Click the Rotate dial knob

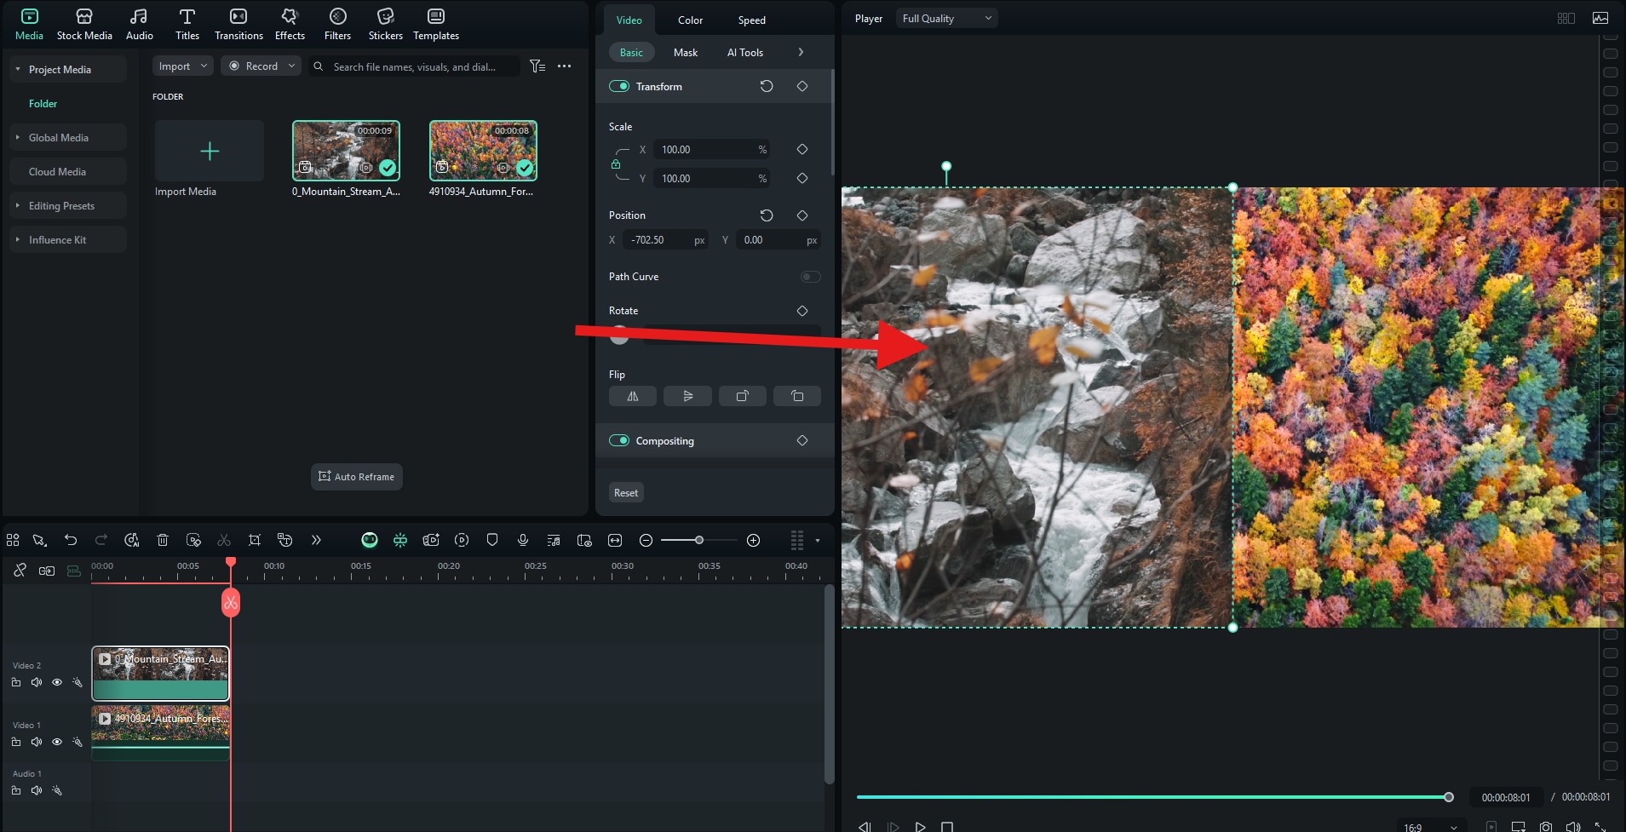pos(619,336)
